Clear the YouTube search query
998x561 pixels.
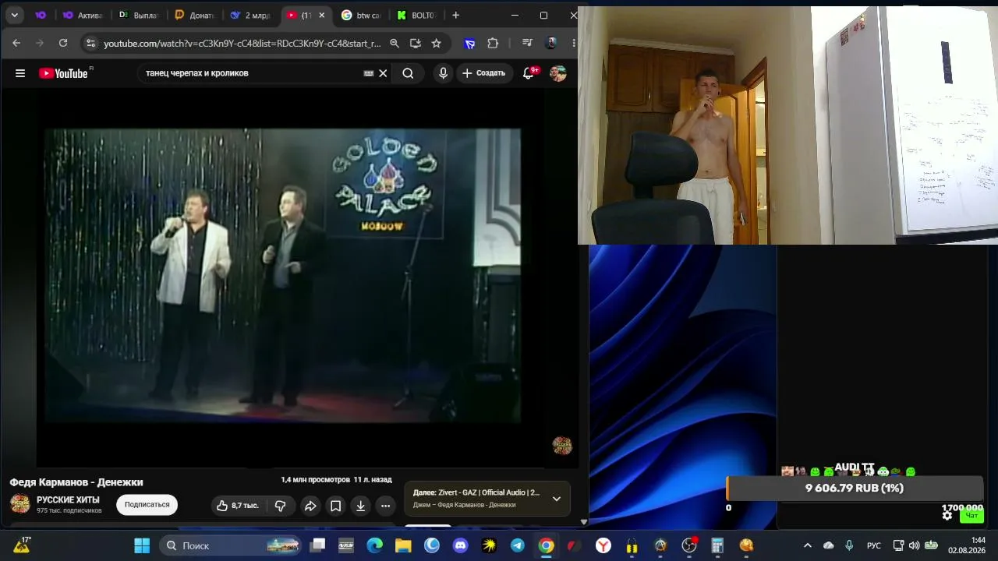(383, 73)
